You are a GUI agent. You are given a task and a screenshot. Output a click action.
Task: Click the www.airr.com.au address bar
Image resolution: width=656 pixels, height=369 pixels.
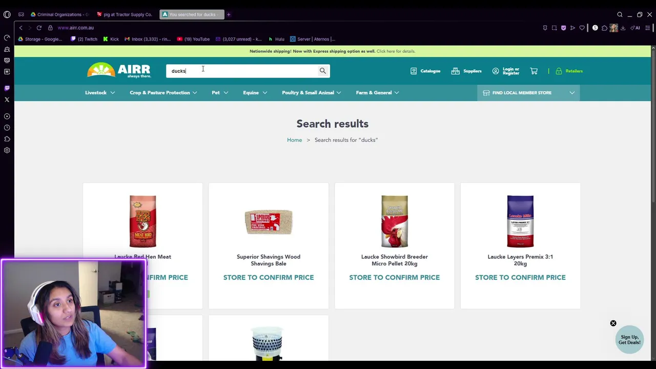(x=75, y=28)
